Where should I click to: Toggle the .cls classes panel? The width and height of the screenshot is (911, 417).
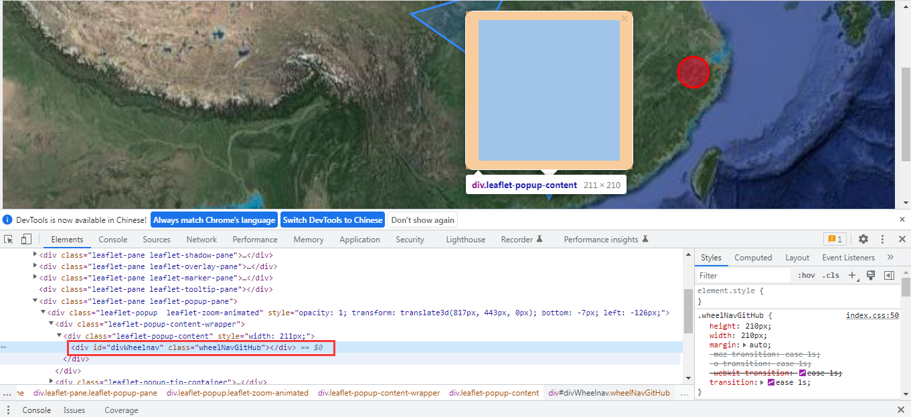pyautogui.click(x=831, y=275)
